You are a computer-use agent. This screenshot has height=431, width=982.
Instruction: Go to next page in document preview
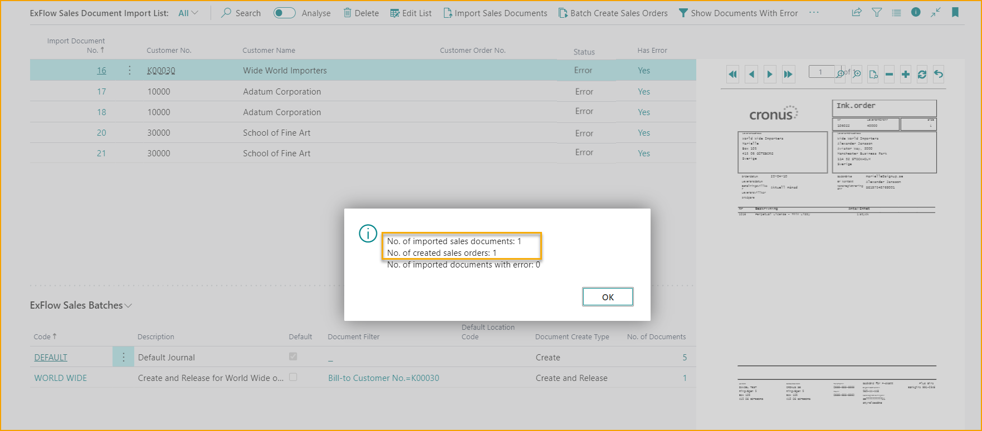tap(770, 74)
